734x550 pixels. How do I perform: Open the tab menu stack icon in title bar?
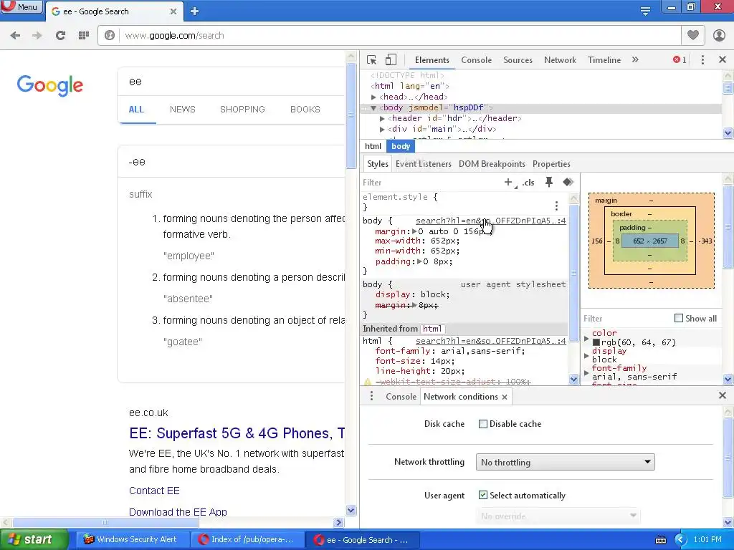(645, 11)
